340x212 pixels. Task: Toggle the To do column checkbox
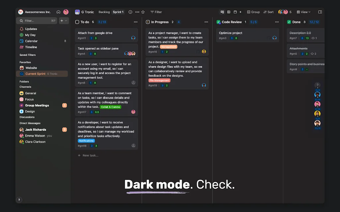point(77,22)
